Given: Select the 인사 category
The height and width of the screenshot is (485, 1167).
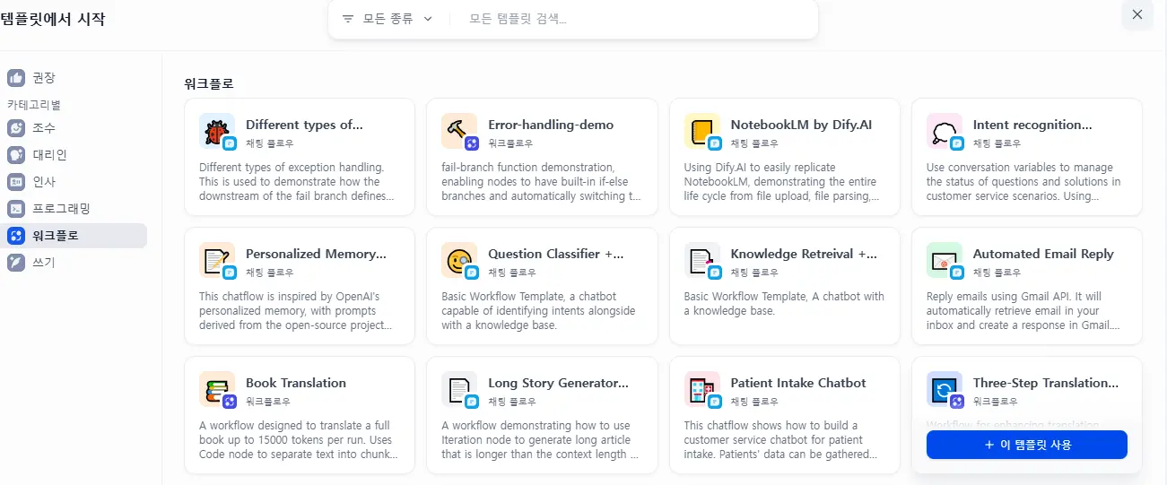Looking at the screenshot, I should [74, 182].
